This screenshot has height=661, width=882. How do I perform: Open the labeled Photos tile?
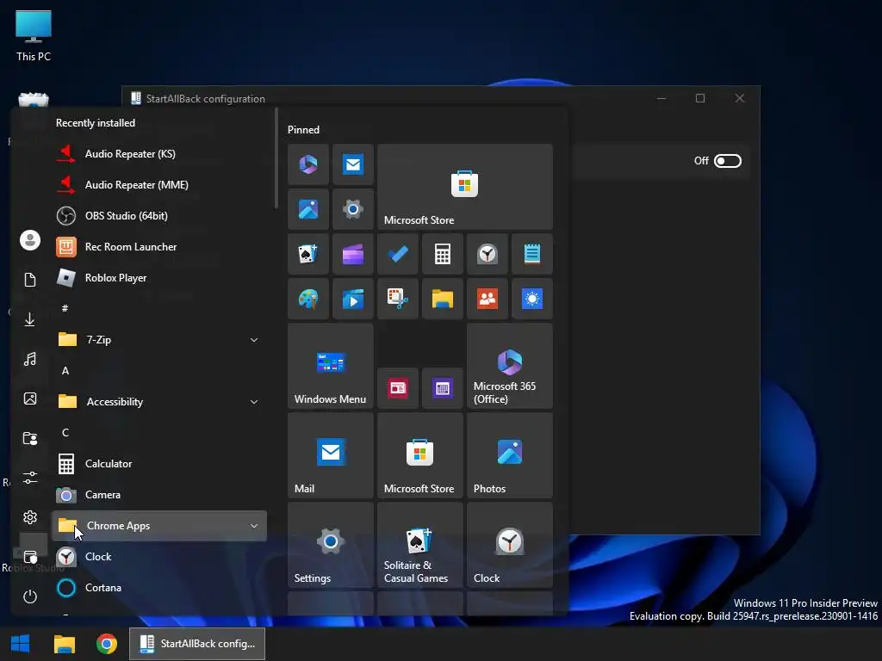point(510,455)
